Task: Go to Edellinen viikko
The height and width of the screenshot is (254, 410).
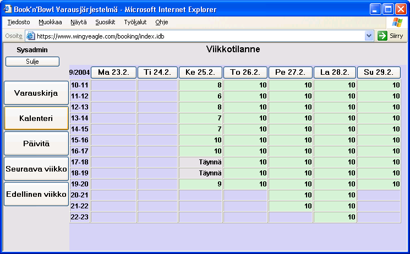Action: coord(36,194)
